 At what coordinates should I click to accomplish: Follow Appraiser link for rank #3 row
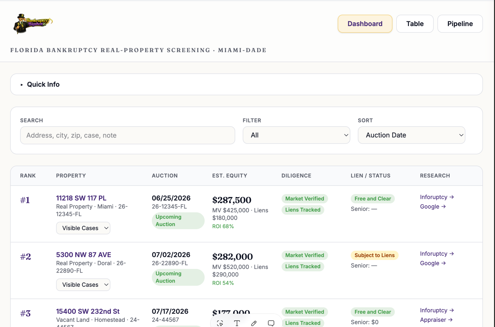(436, 320)
